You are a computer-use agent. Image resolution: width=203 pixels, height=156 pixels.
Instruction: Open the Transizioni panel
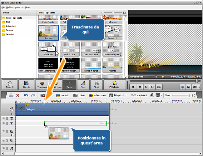coord(42,85)
